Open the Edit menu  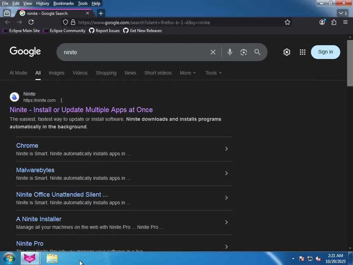[16, 3]
